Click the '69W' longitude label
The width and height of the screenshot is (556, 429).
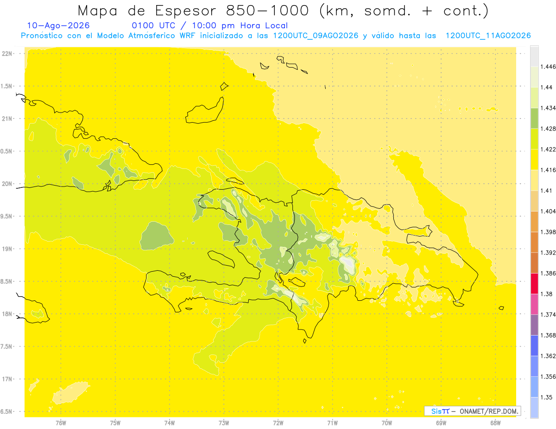pos(441,423)
